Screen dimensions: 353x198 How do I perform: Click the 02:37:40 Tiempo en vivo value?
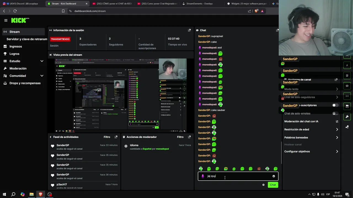(174, 39)
